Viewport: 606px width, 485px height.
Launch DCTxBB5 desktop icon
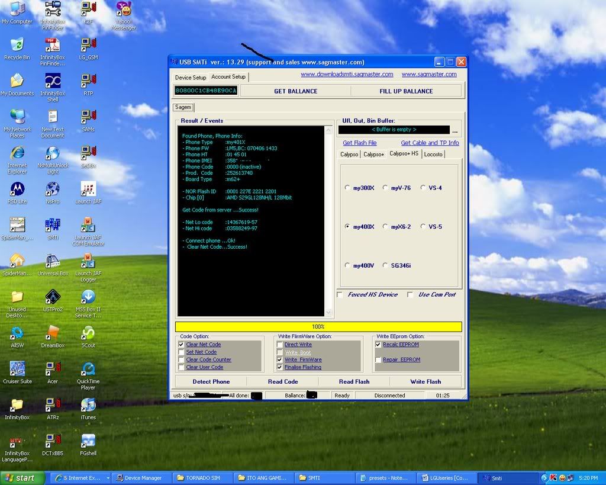[53, 444]
